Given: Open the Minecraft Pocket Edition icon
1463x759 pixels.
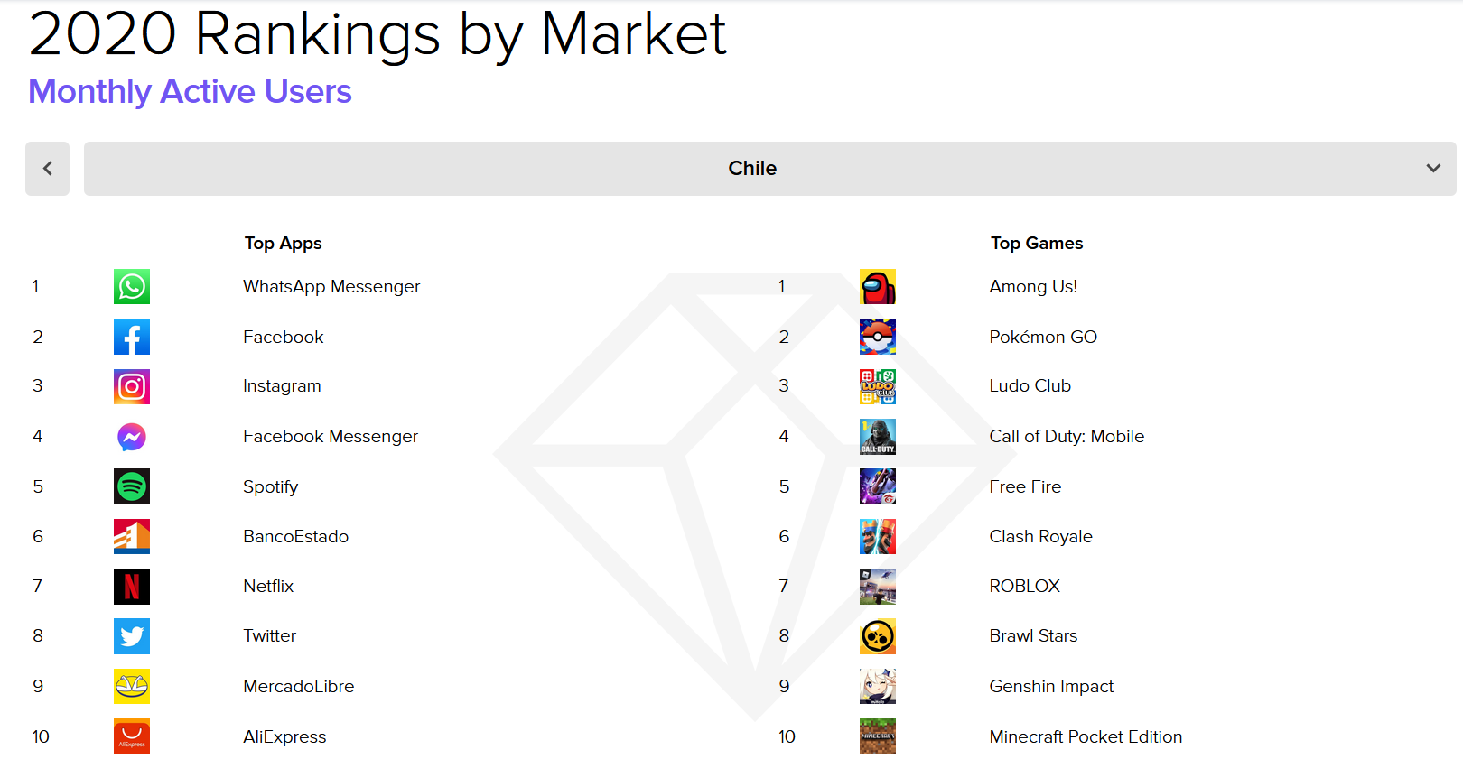Looking at the screenshot, I should click(878, 736).
